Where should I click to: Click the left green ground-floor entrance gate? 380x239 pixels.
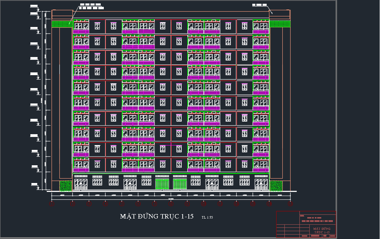[162, 184]
